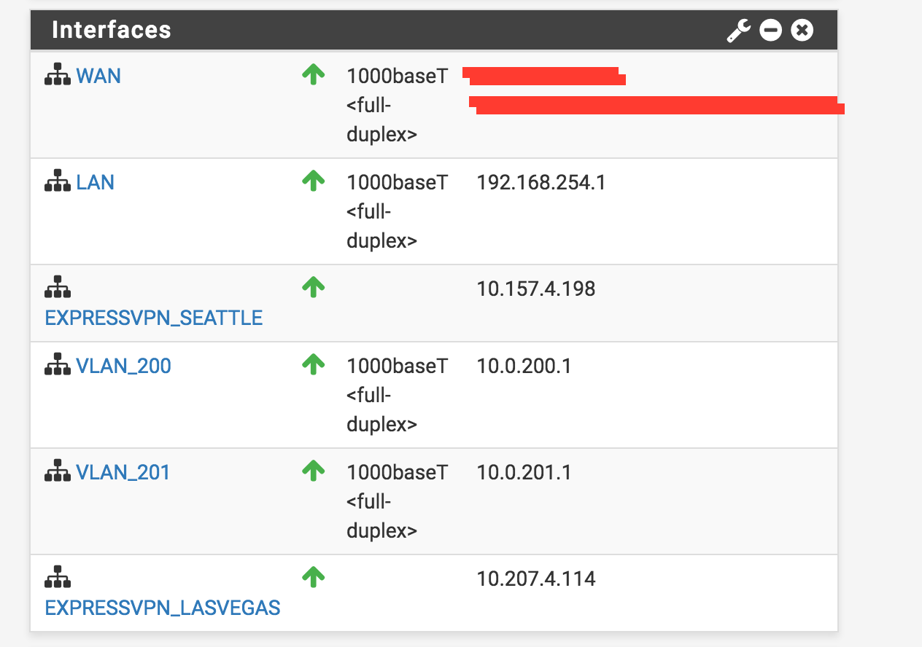The height and width of the screenshot is (647, 922).
Task: Click the VLAN_201 row 1000baseT media text
Action: [398, 472]
